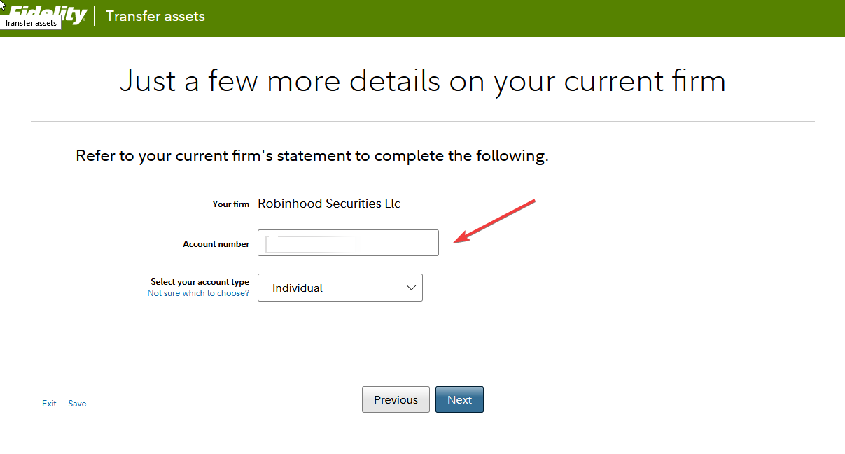Open the Individual account type dropdown
The height and width of the screenshot is (454, 845).
(340, 288)
